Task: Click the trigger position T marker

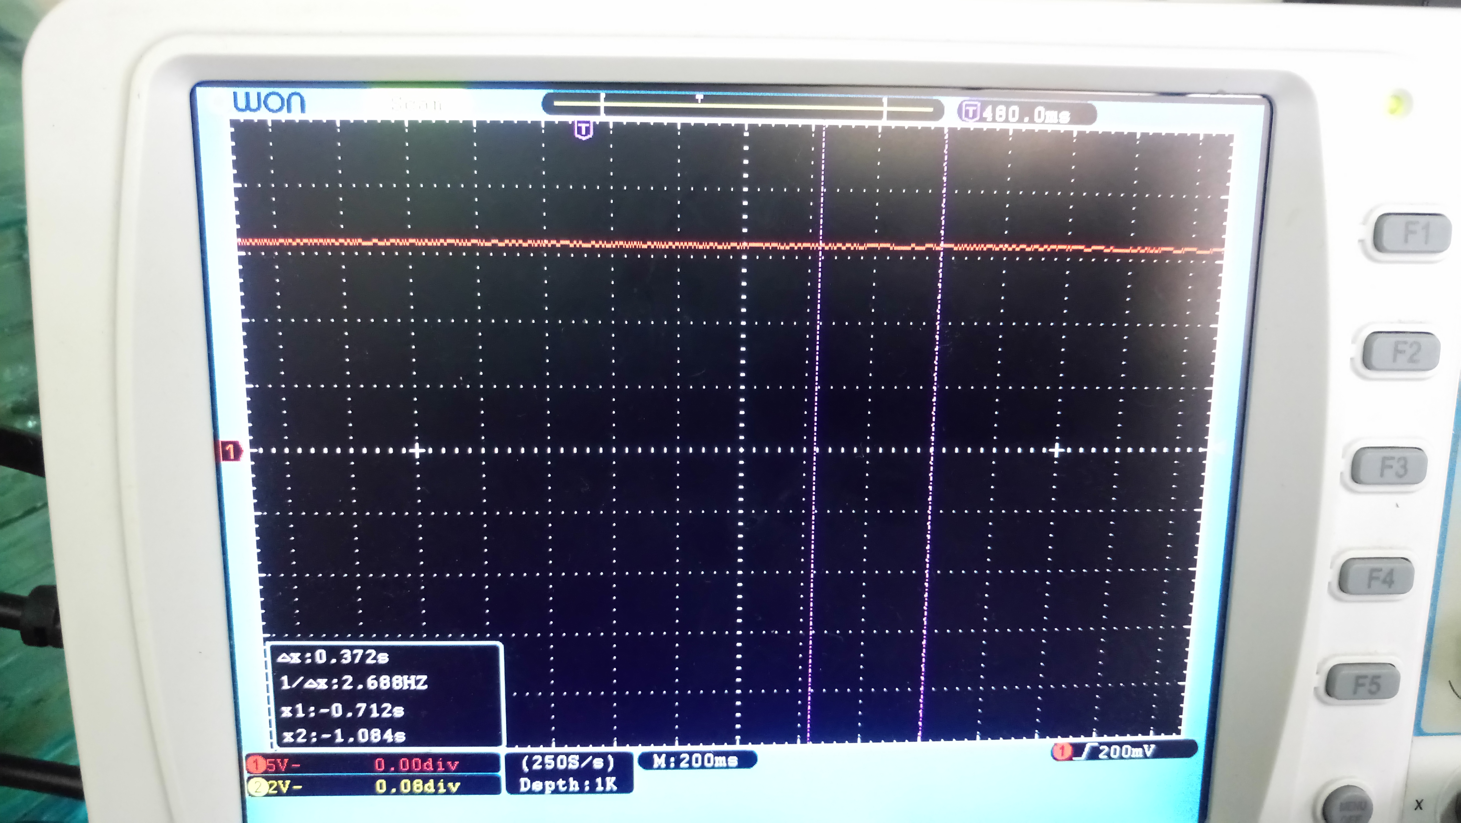Action: point(583,130)
